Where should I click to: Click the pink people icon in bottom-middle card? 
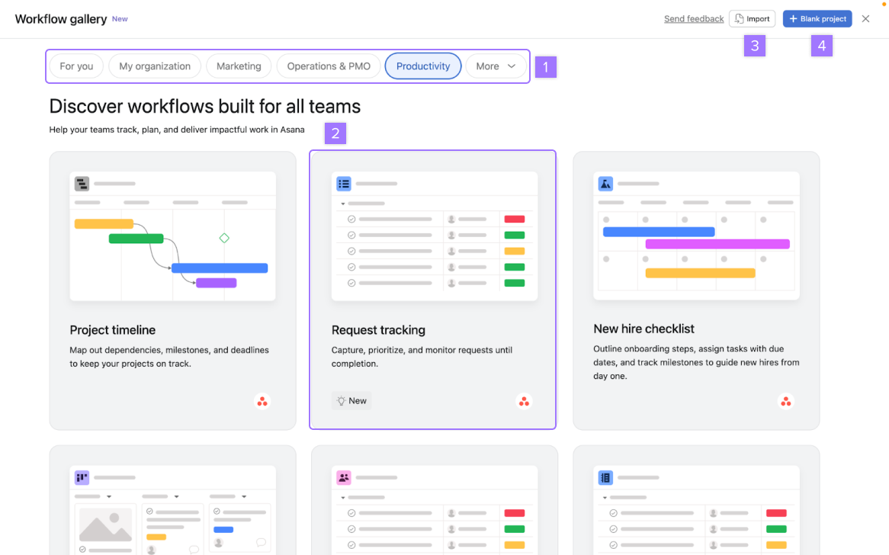pos(344,478)
